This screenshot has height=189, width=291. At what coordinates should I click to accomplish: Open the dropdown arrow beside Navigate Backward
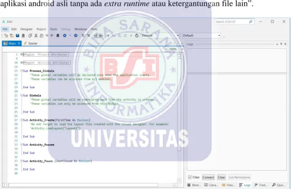[70, 35]
